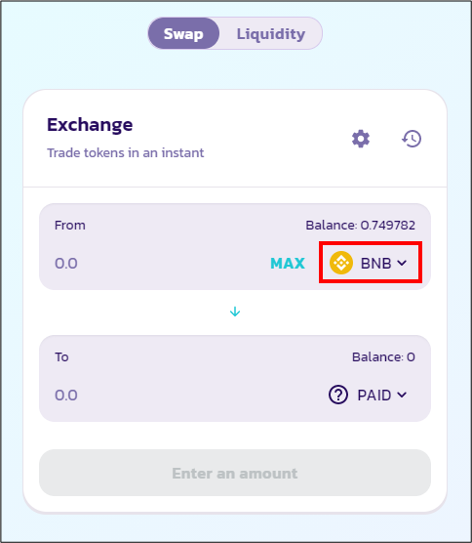472x543 pixels.
Task: Click the From balance 0.749782 text
Action: (360, 225)
